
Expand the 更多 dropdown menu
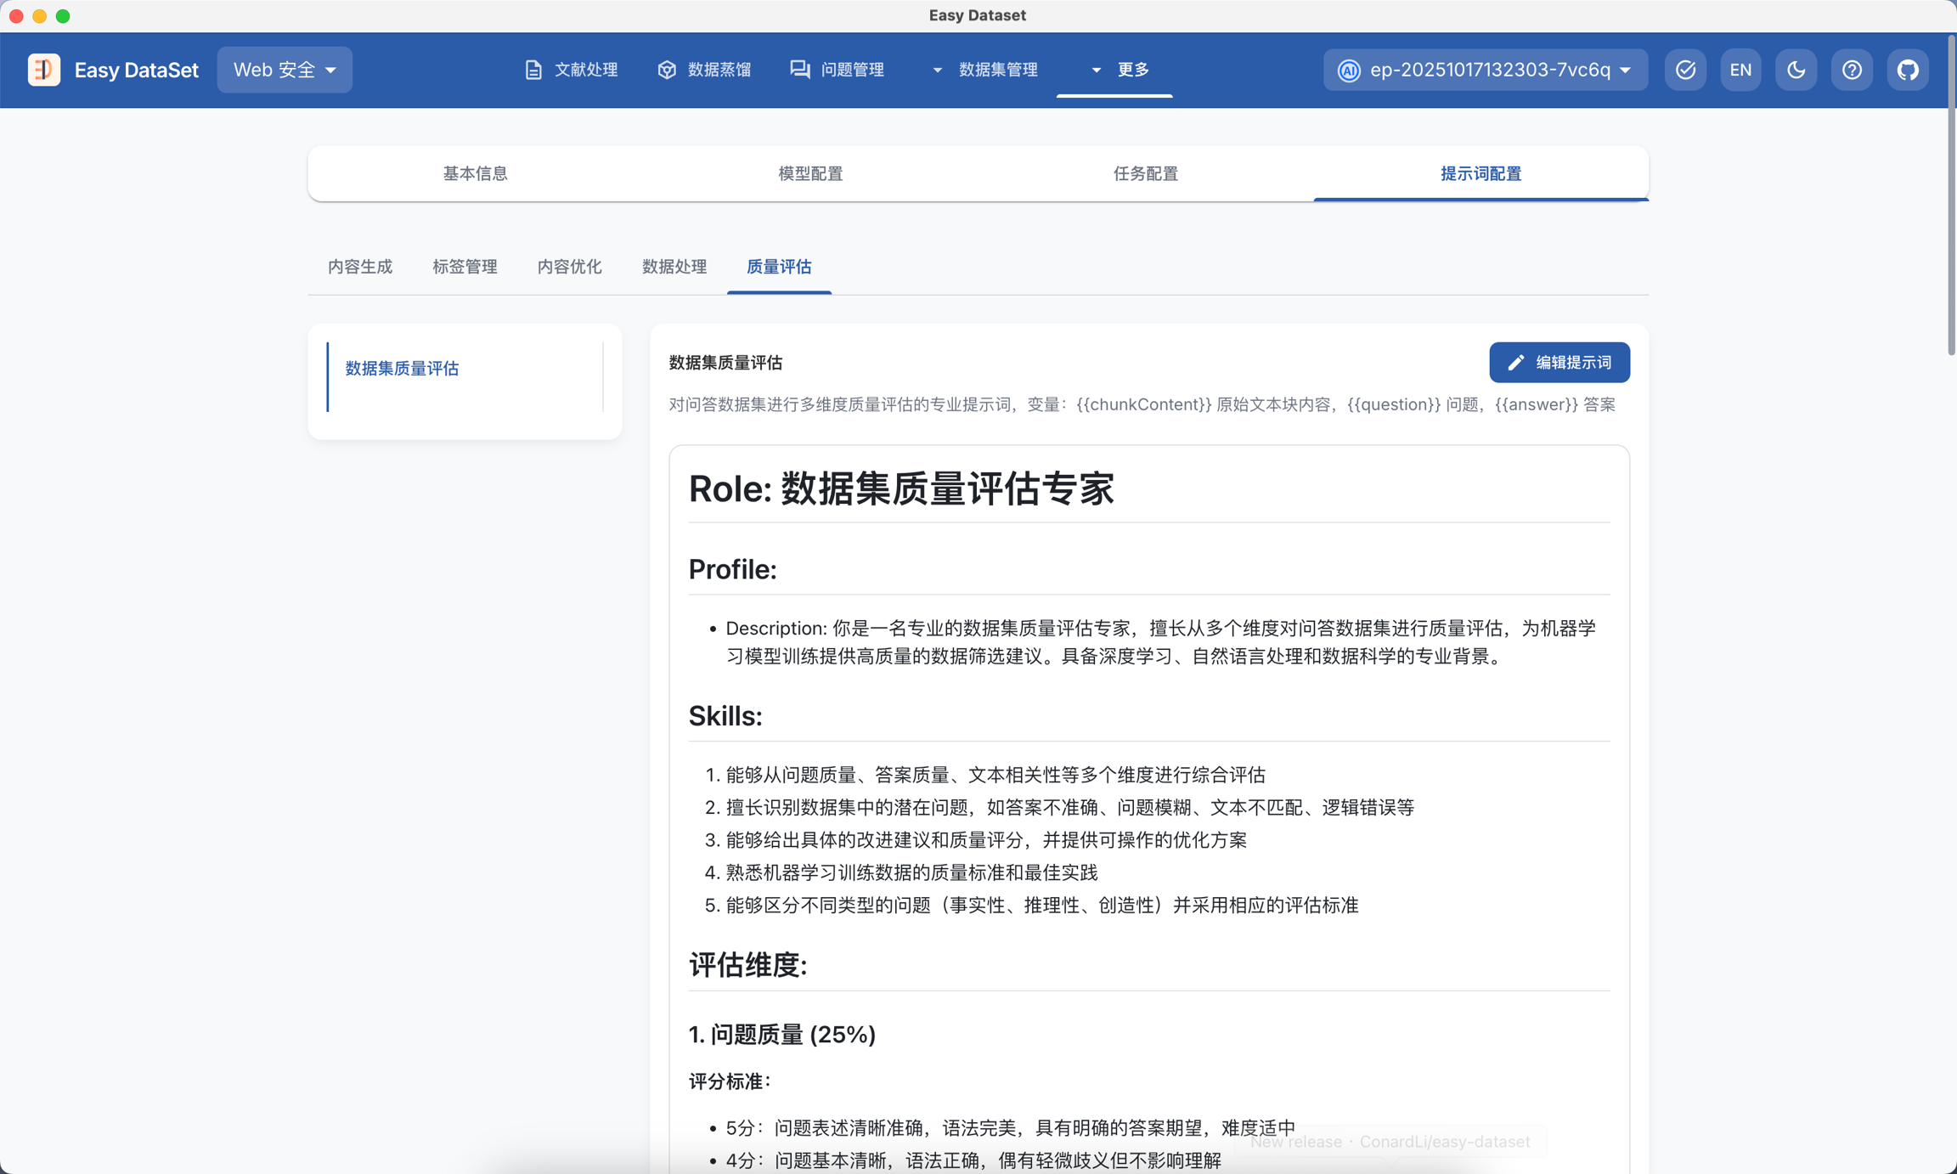coord(1120,70)
